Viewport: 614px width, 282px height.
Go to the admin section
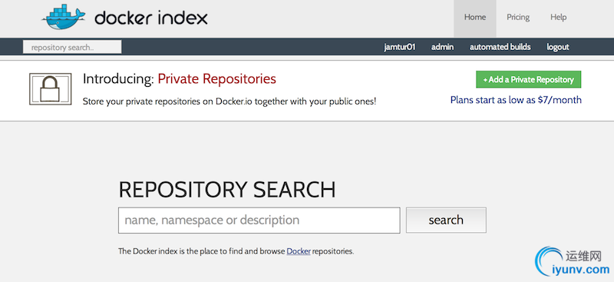[x=443, y=47]
